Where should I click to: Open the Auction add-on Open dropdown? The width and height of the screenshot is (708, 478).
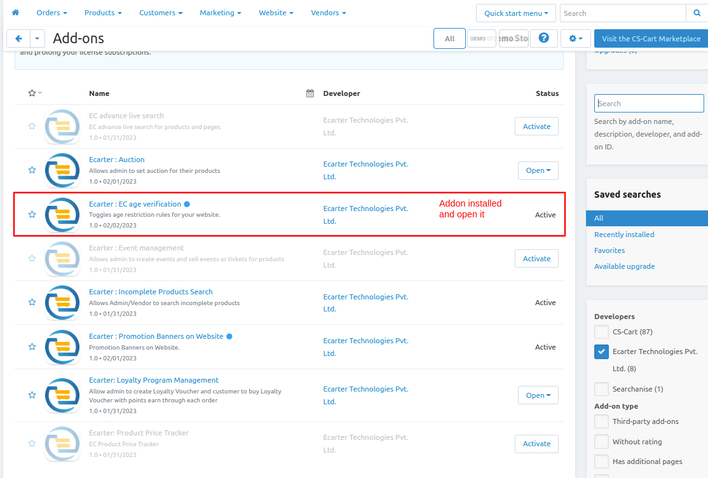538,170
